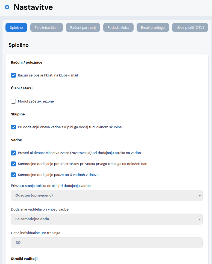The height and width of the screenshot is (264, 212).
Task: Click the blue hexagon logo icon
Action: 7,7
